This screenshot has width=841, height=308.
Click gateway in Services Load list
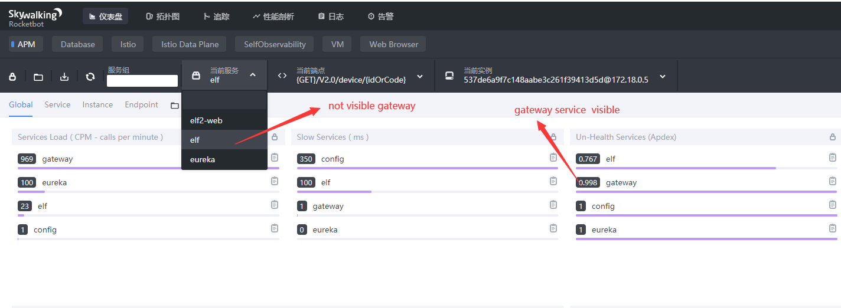[57, 159]
